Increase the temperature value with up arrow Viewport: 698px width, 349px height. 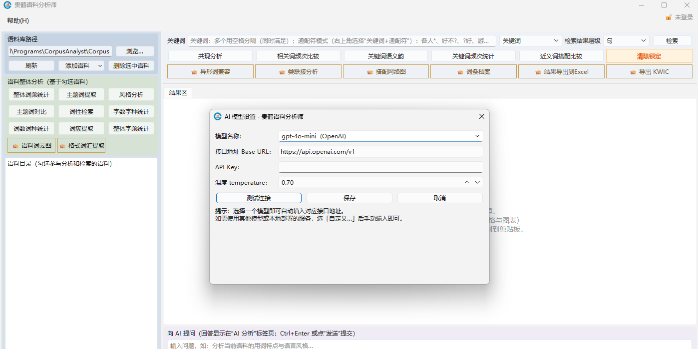click(x=467, y=183)
